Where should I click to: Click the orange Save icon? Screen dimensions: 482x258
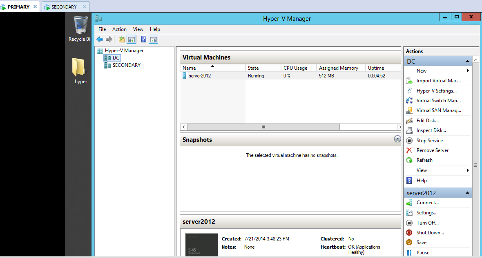409,243
